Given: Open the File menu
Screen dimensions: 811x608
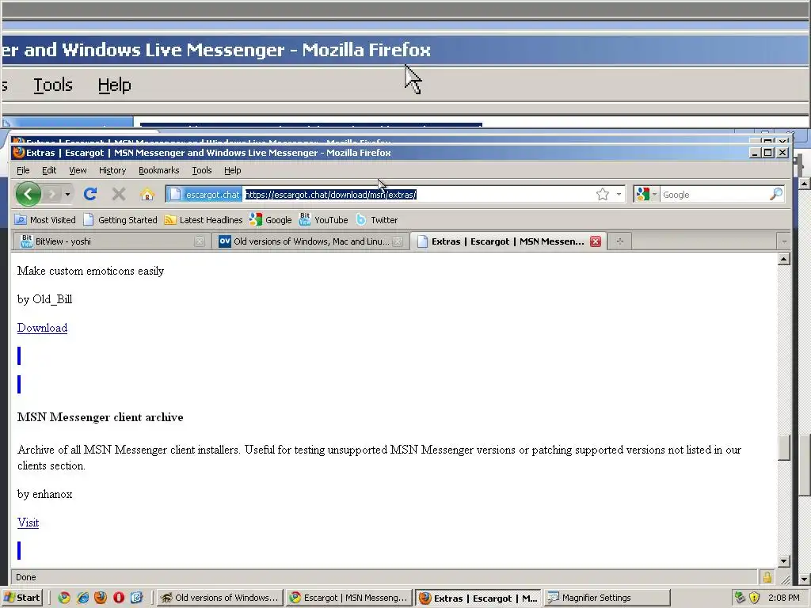Looking at the screenshot, I should tap(23, 170).
